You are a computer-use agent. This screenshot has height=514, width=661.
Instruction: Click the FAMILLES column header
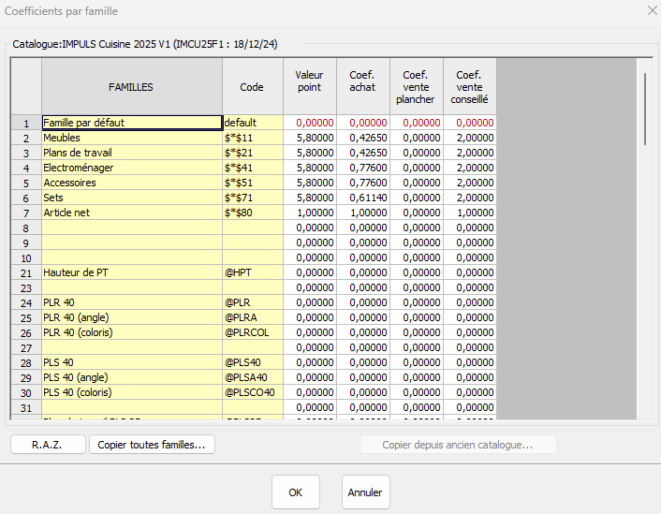point(131,87)
